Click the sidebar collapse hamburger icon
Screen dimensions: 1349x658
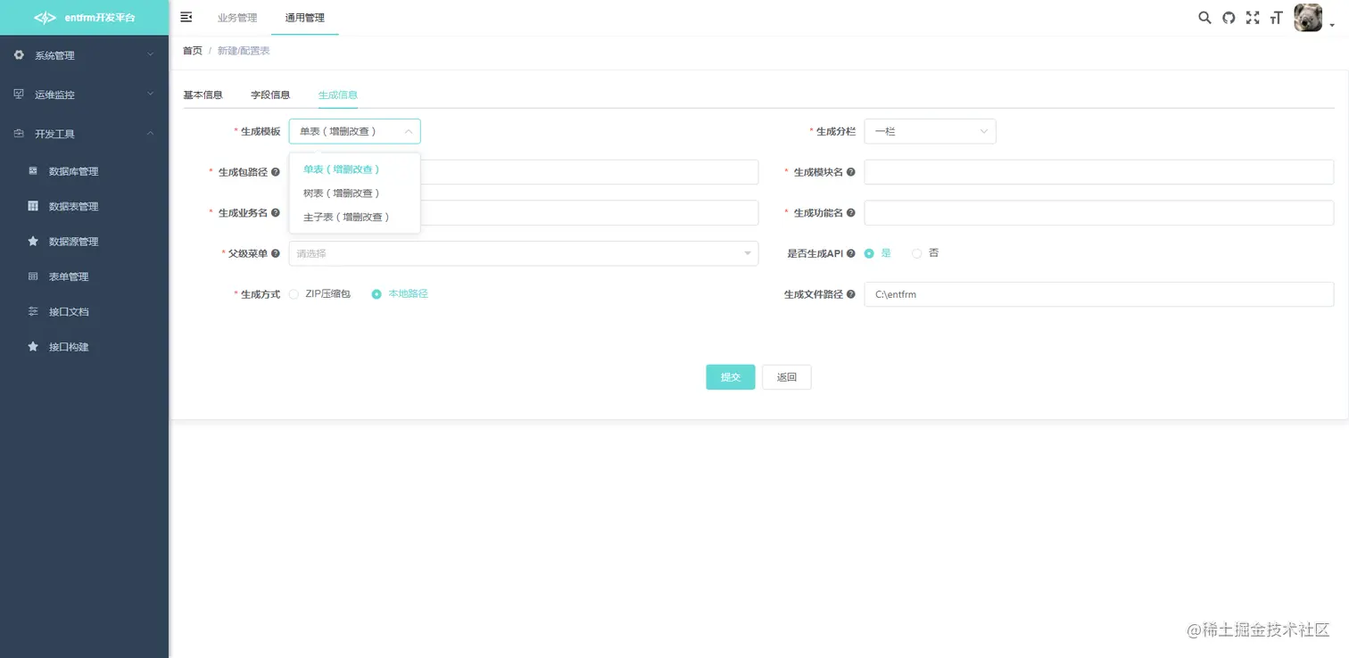click(x=186, y=17)
